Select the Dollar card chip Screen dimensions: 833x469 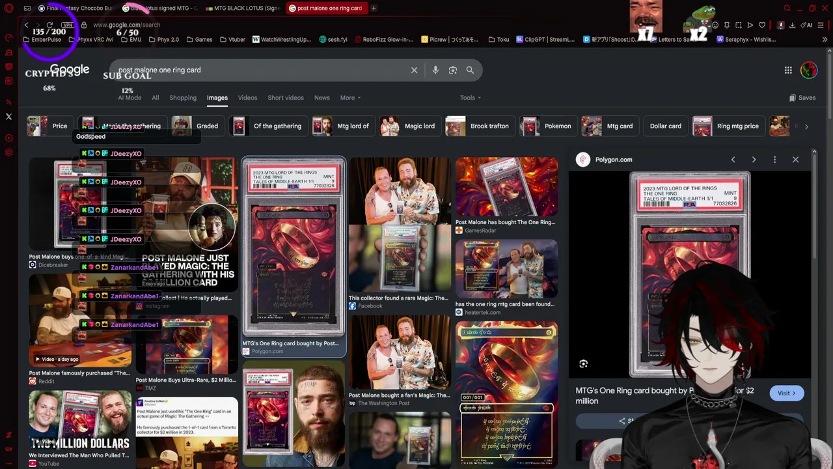tap(665, 126)
